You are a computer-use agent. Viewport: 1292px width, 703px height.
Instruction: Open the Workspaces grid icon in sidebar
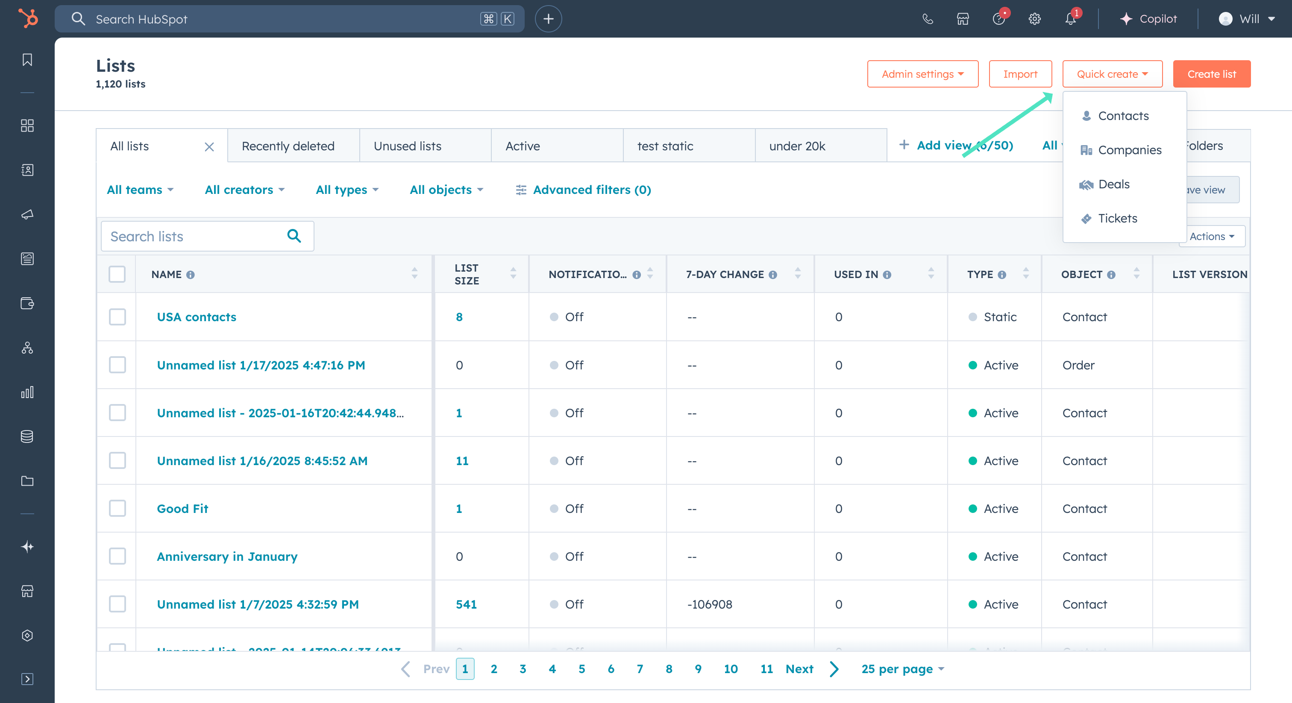point(27,126)
